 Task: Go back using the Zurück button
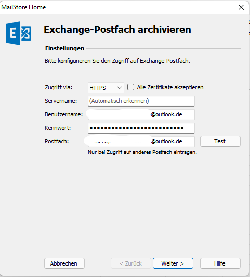(131, 263)
